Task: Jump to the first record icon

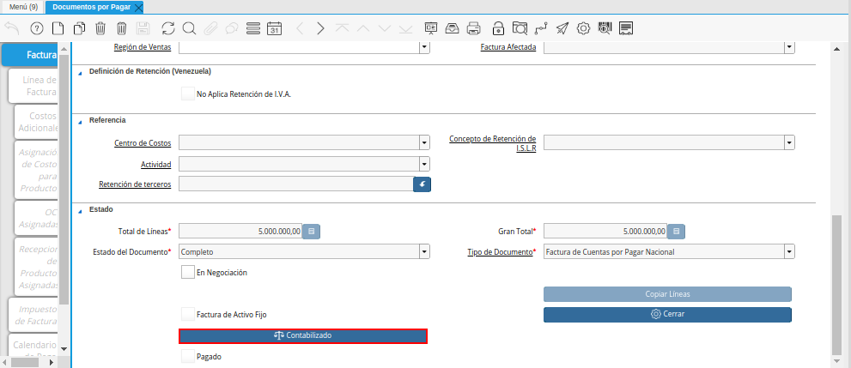Action: tap(342, 28)
